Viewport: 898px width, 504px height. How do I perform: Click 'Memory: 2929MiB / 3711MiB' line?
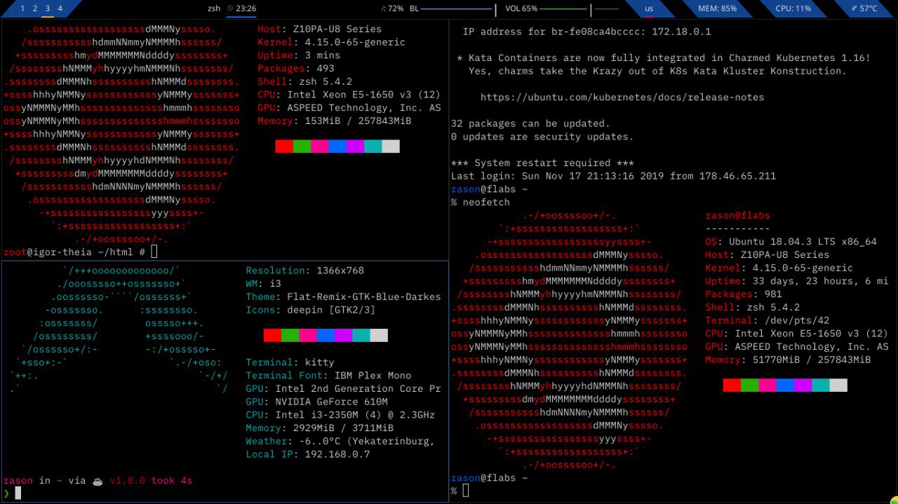click(319, 428)
